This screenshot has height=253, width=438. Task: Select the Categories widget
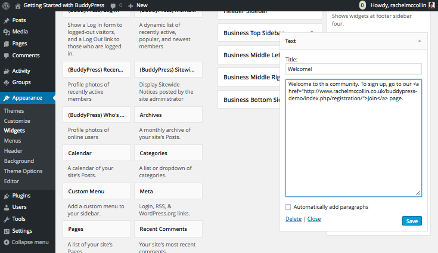168,153
